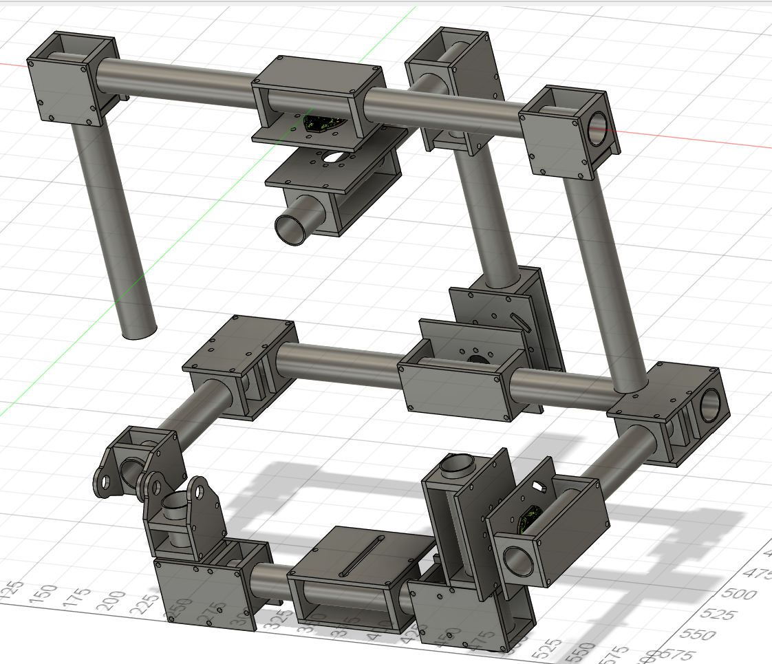Click the round hole in the right-middle corner box
Image resolution: width=772 pixels, height=664 pixels.
pyautogui.click(x=709, y=405)
